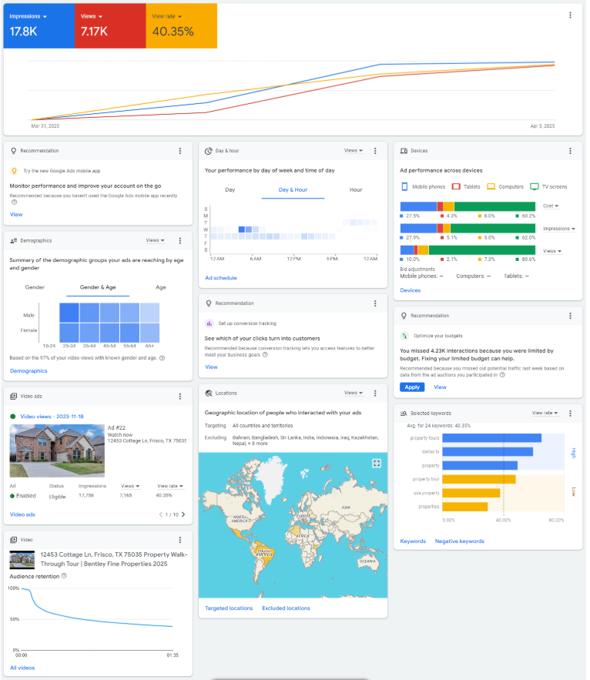Expand the View rate dropdown in Selected keywords
Viewport: 590px width, 680px height.
click(x=545, y=414)
